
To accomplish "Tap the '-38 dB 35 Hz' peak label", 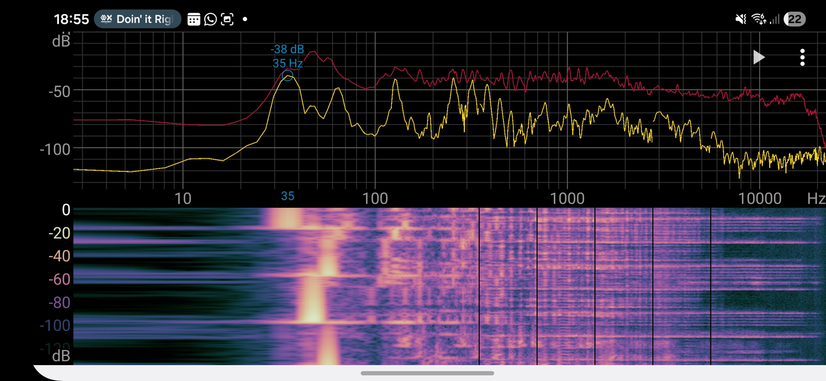I will point(287,56).
